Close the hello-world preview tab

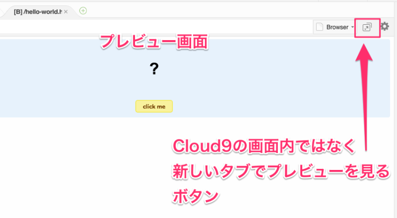pos(66,11)
